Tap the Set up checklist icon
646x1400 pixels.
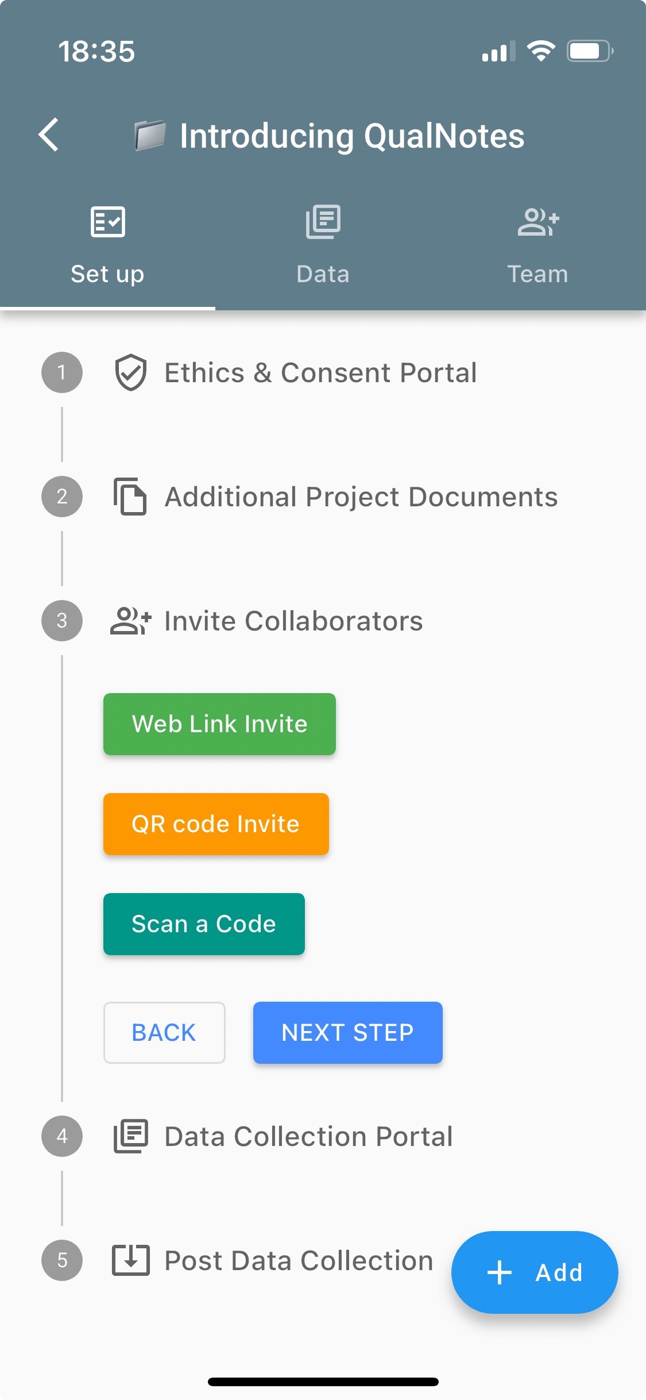pyautogui.click(x=107, y=222)
